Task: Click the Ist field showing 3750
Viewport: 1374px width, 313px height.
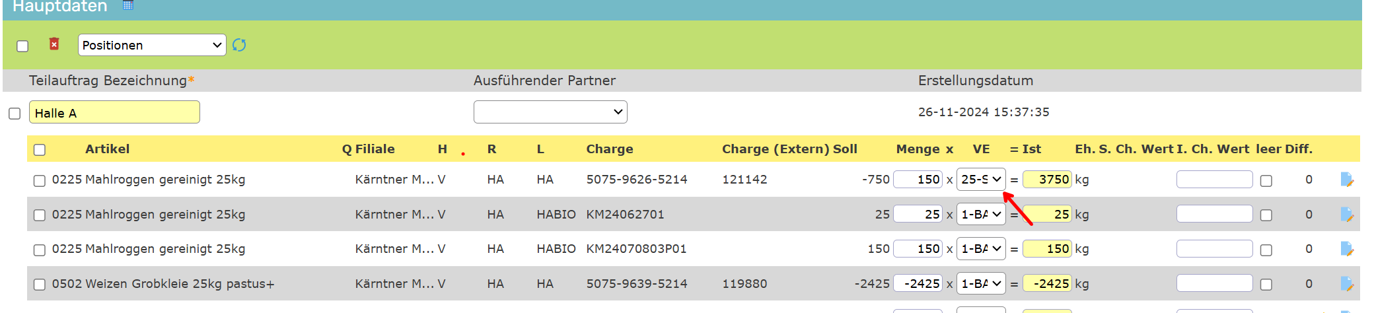Action: coord(1046,179)
